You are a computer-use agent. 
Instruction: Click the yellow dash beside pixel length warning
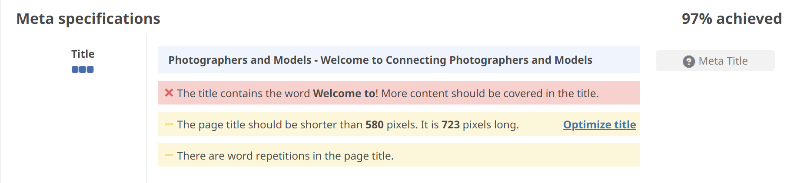(x=169, y=124)
